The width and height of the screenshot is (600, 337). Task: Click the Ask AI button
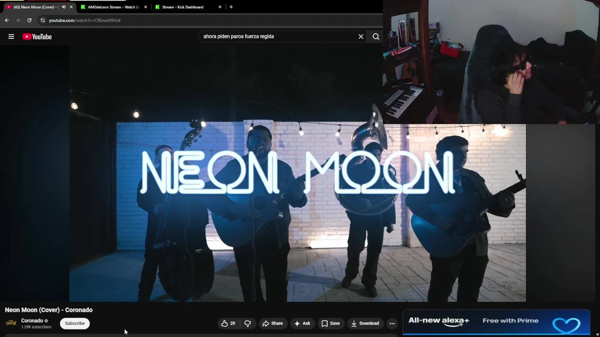pyautogui.click(x=302, y=323)
